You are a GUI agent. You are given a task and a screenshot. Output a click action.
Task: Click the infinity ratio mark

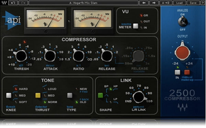tap(90, 59)
